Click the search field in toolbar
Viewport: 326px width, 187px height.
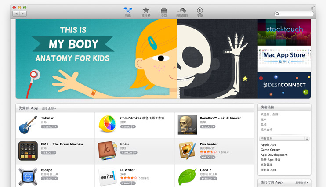point(294,14)
